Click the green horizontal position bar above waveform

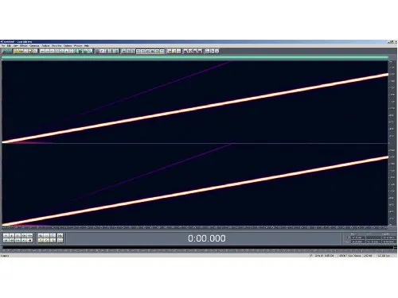pos(195,57)
